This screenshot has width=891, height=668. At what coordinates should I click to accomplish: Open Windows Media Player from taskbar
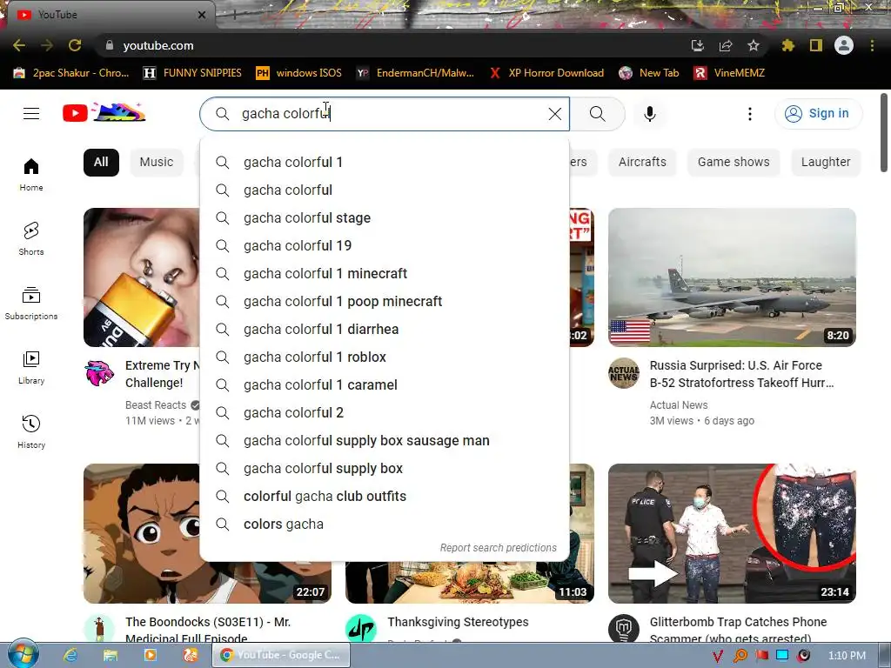(x=150, y=656)
